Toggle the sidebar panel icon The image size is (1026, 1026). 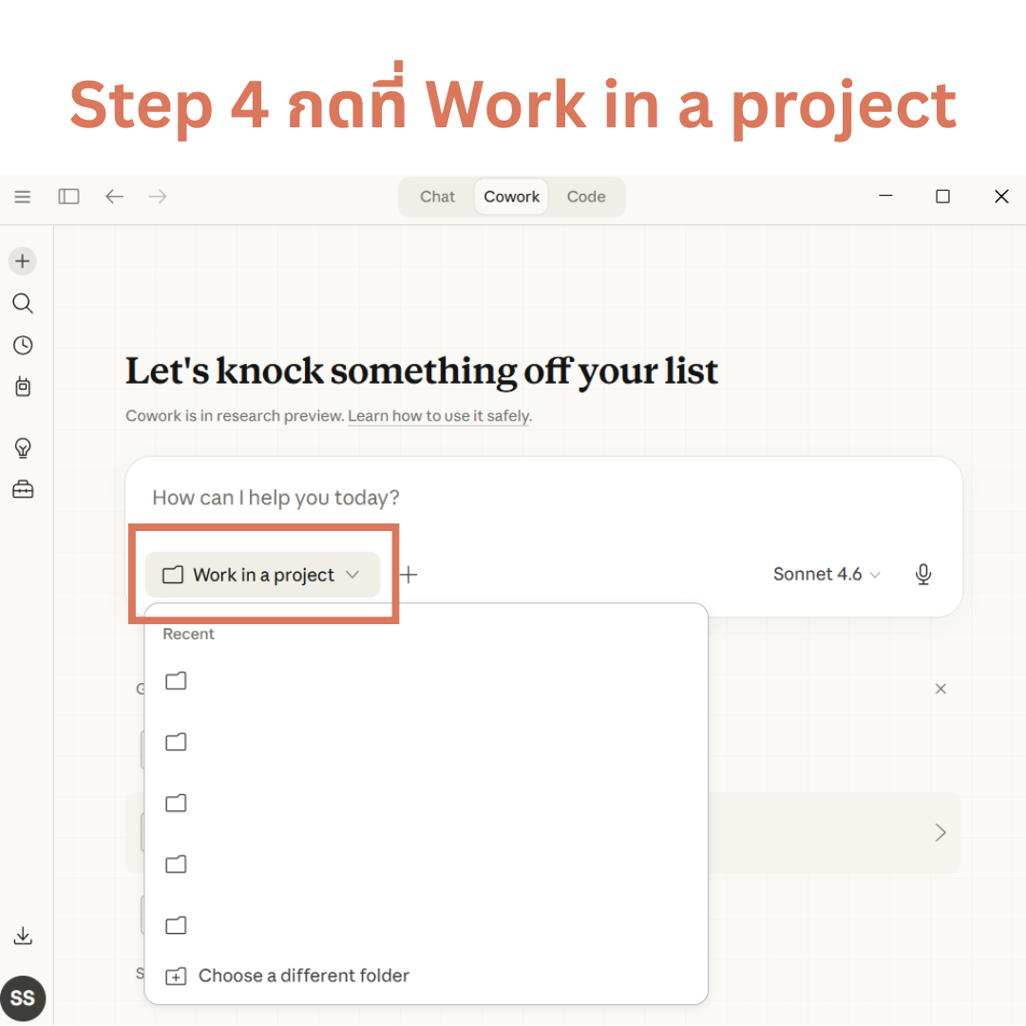click(x=68, y=197)
